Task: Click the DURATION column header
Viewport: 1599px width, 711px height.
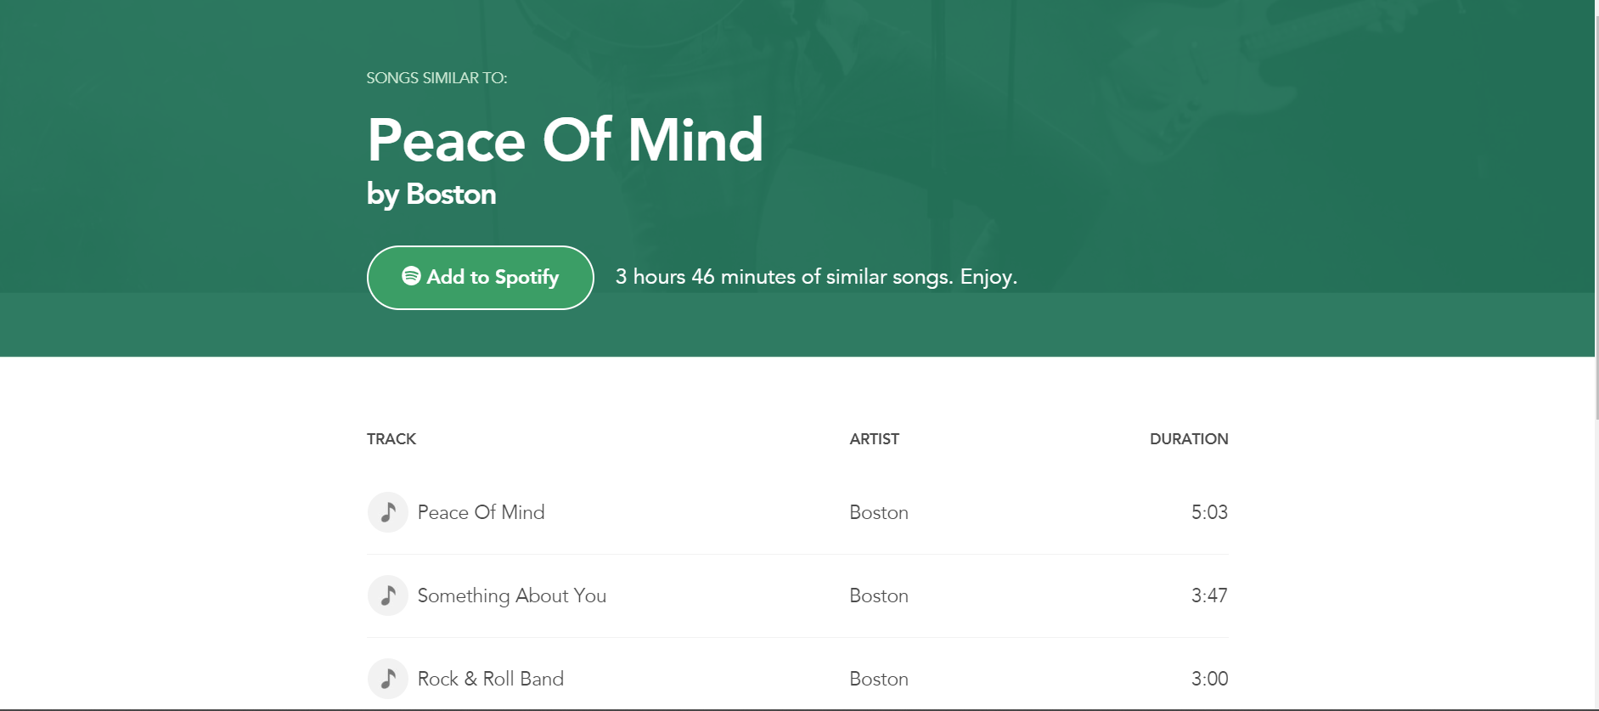Action: [x=1189, y=439]
